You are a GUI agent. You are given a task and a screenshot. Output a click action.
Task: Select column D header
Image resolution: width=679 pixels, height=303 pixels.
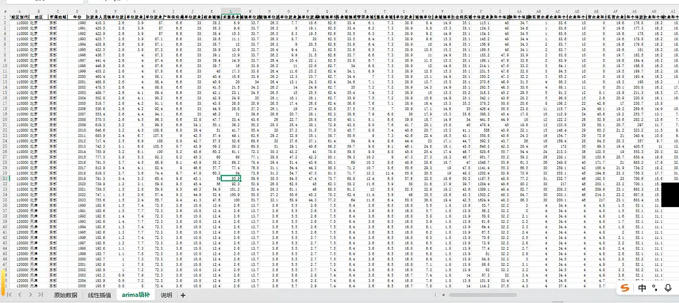coord(77,11)
